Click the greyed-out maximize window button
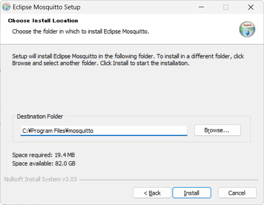Screen dimensions: 264x205 coord(226,7)
